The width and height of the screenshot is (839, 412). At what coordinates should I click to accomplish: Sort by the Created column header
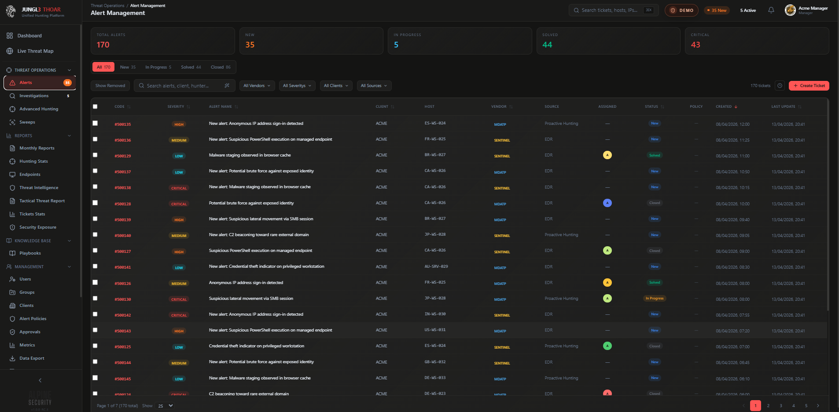tap(727, 106)
